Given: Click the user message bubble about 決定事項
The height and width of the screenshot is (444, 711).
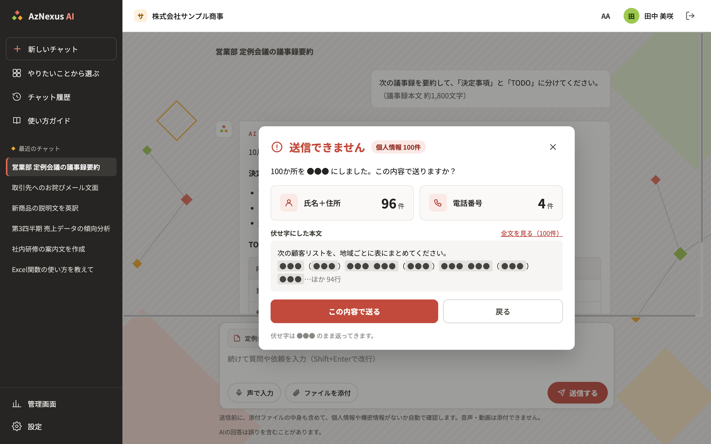Looking at the screenshot, I should 490,89.
